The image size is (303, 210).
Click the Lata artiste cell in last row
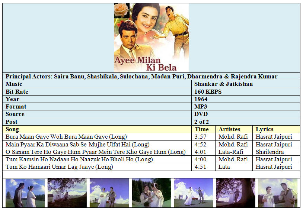pyautogui.click(x=234, y=167)
